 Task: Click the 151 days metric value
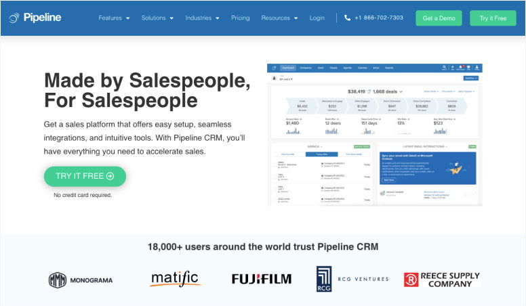[369, 123]
